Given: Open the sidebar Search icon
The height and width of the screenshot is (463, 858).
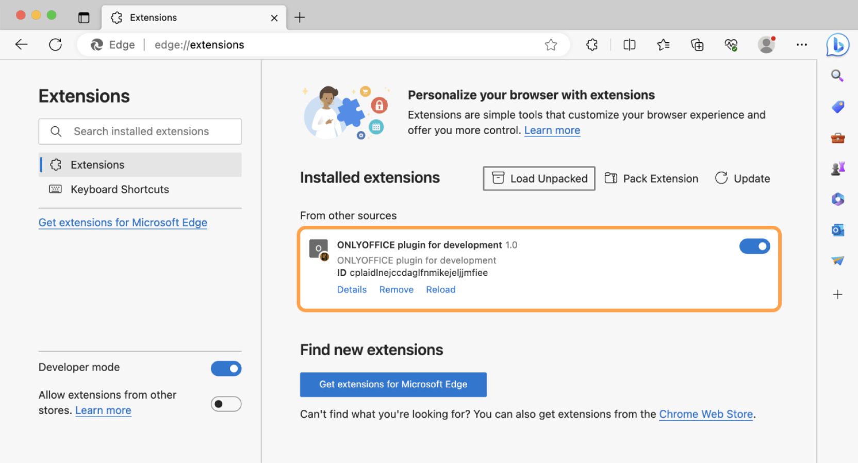Looking at the screenshot, I should pos(837,76).
